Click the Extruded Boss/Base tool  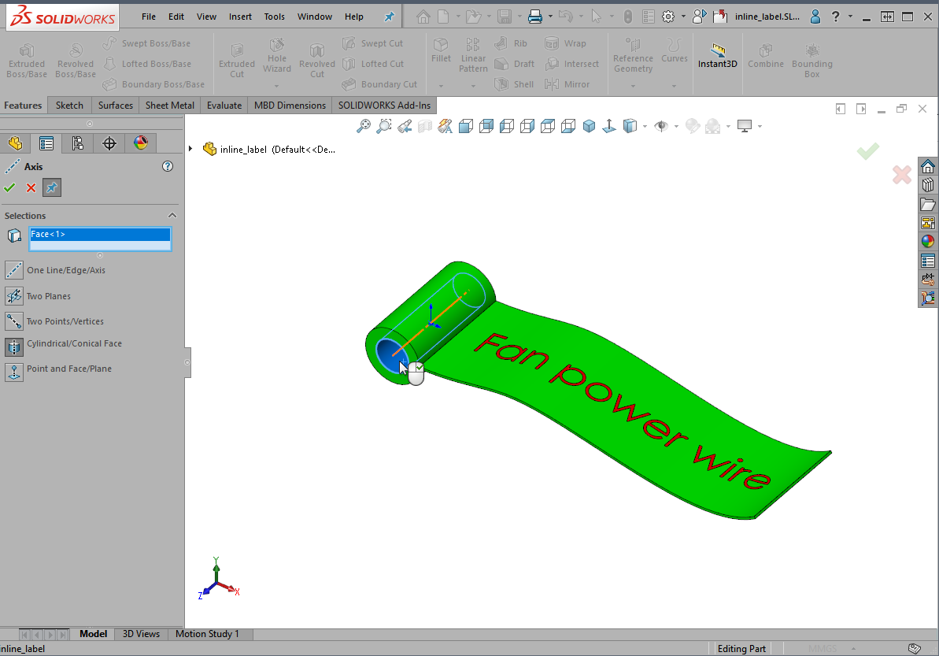26,61
